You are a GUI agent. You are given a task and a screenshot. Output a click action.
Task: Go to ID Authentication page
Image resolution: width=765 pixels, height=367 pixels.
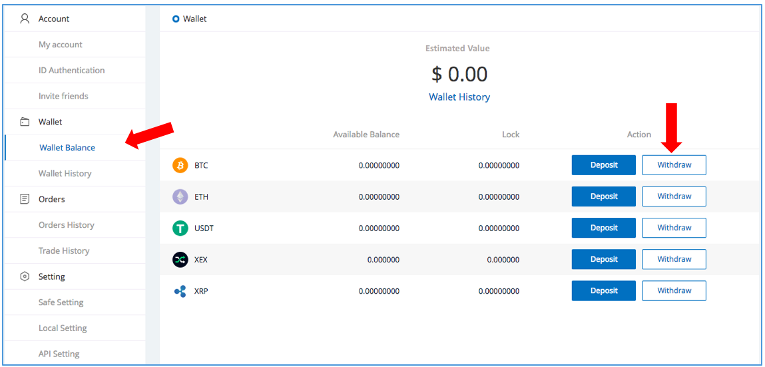71,71
